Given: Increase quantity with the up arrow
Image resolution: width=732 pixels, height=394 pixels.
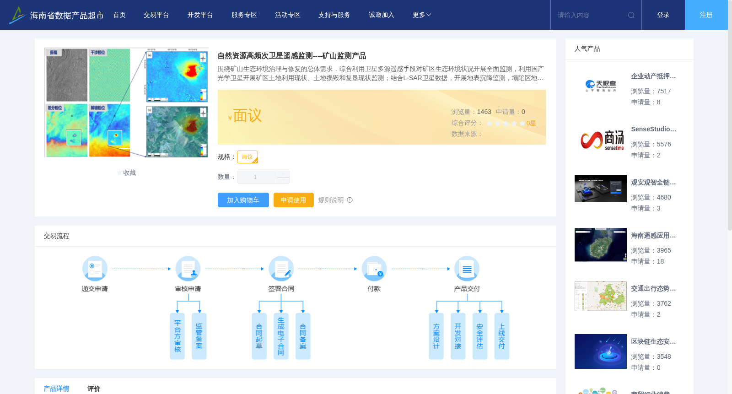Looking at the screenshot, I should point(283,174).
